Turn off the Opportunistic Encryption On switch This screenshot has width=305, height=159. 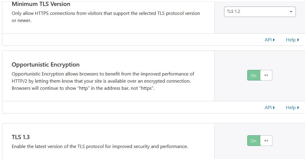pos(254,75)
